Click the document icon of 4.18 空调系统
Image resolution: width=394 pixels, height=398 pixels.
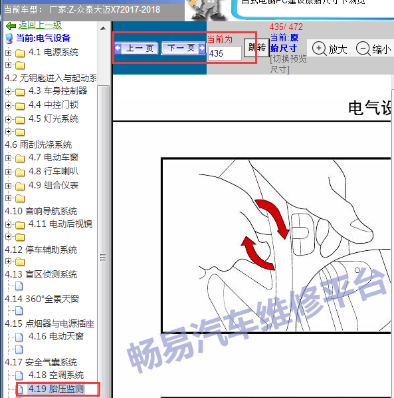[x=19, y=375]
